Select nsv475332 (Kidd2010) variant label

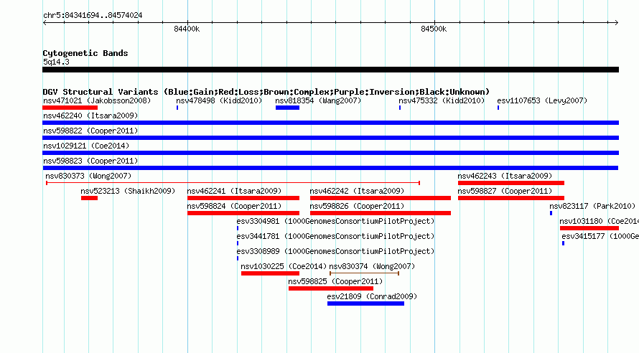(x=442, y=100)
